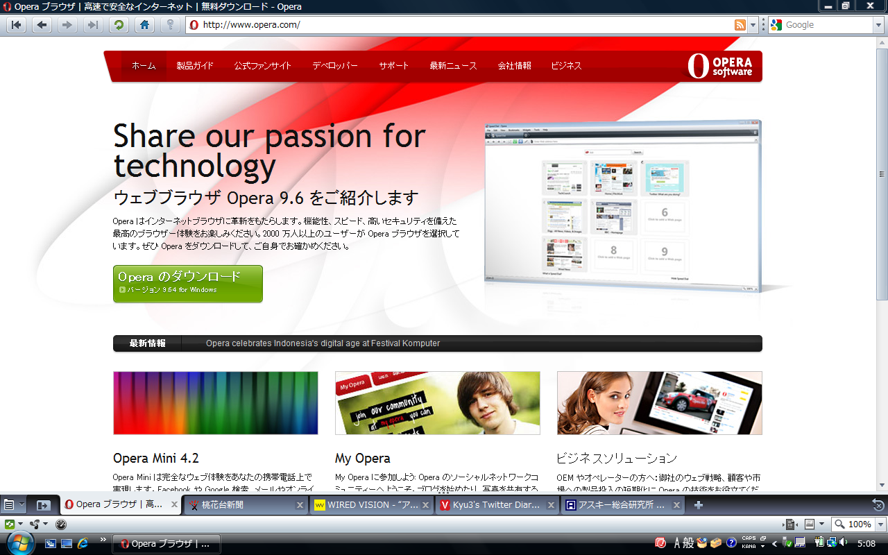Close the 桃花台新聞 tab
The image size is (888, 555).
point(300,505)
